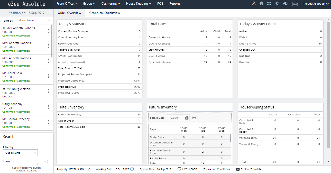The height and width of the screenshot is (174, 331).
Task: Open the grid dashboard icon
Action: point(269,4)
